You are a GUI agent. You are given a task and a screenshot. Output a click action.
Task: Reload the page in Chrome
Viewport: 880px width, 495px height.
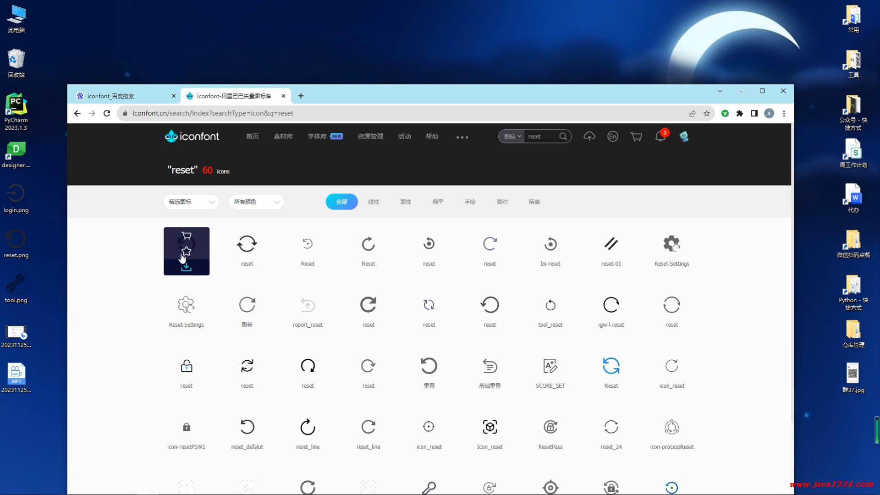(x=107, y=113)
